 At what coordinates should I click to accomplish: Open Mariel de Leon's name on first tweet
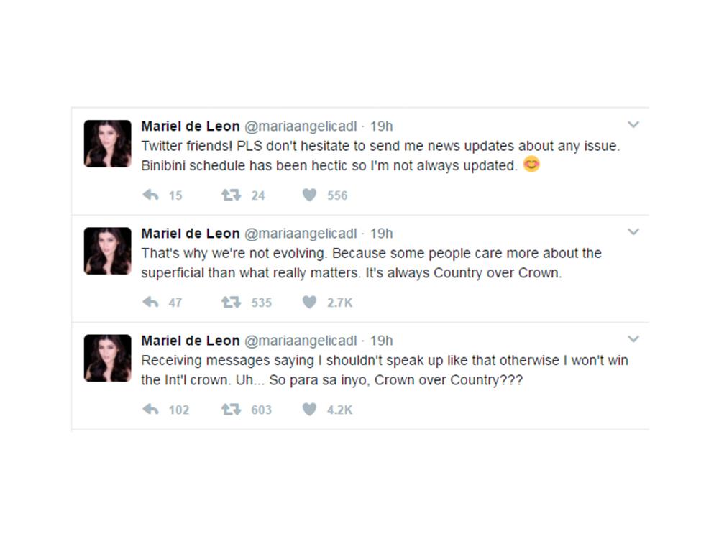[x=191, y=126]
